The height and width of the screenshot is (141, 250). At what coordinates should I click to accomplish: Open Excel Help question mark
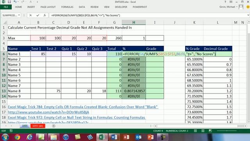click(225, 2)
